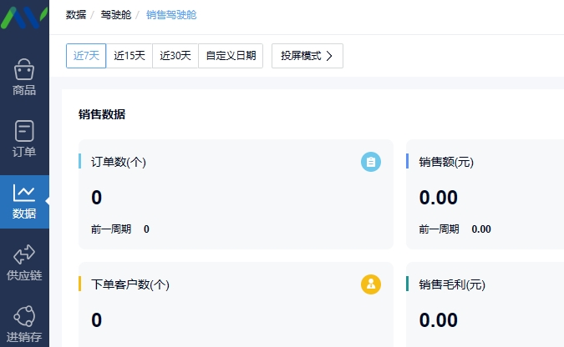This screenshot has width=564, height=347.
Task: Go to 数据 in the breadcrumb
Action: [76, 15]
